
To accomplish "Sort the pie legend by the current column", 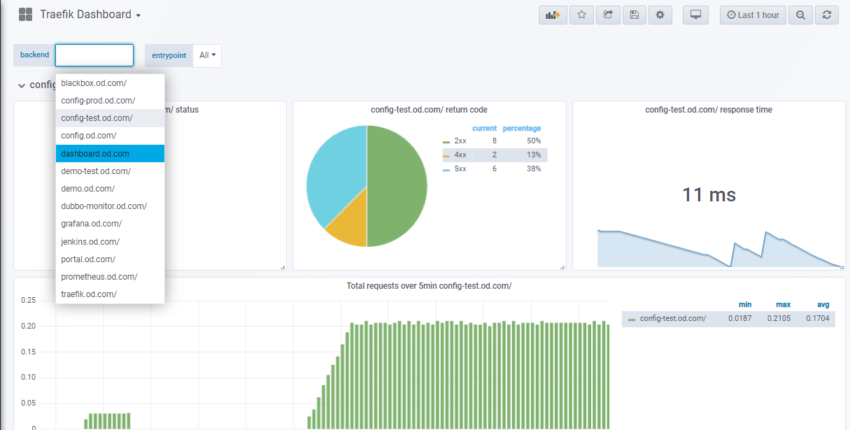I will pos(485,129).
